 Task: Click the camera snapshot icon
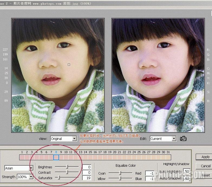point(183,139)
